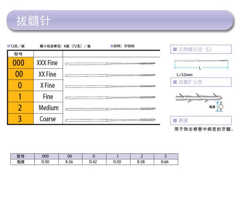
Task: Click the barbed blade enlargement diagram
Action: point(199,98)
